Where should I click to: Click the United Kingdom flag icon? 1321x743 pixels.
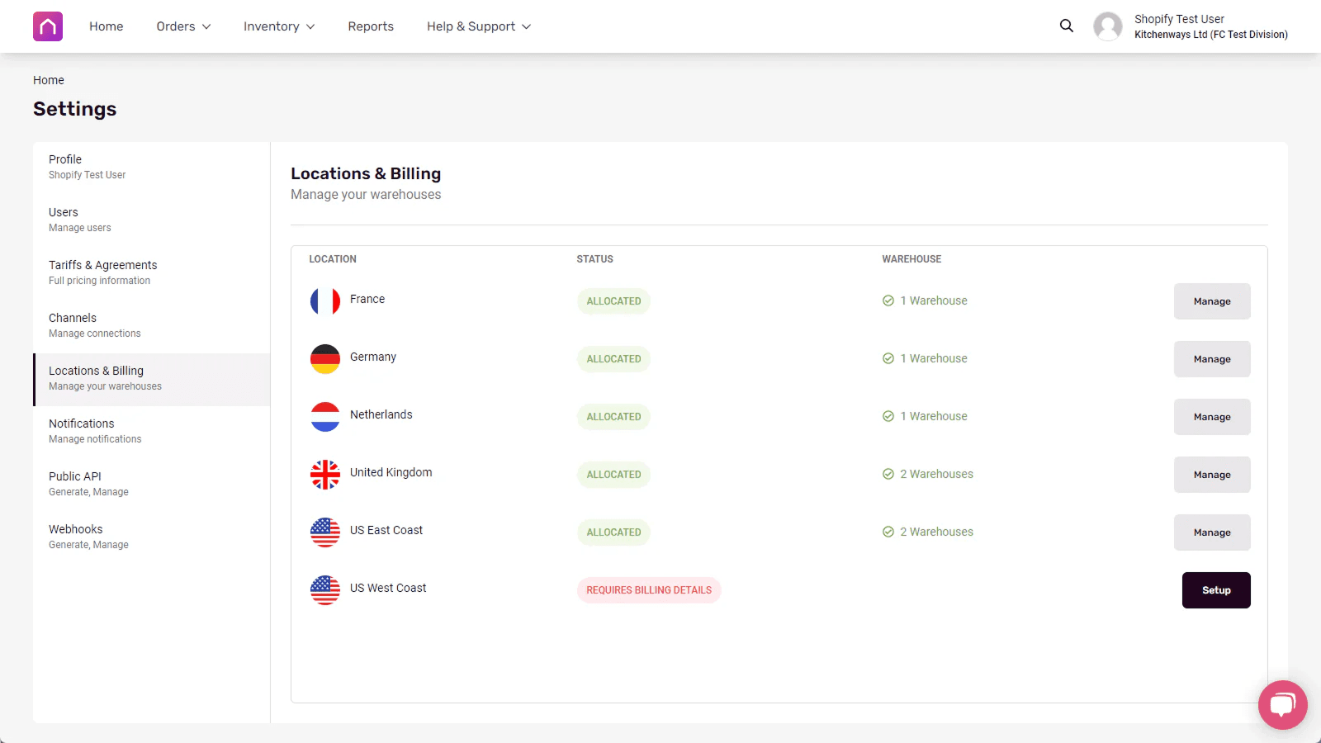coord(324,475)
